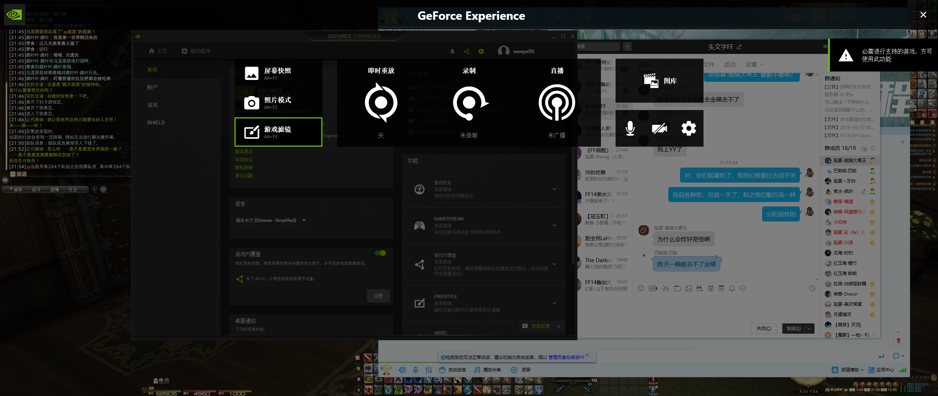Click the search box in the chat window
This screenshot has height=396, width=938.
click(x=598, y=47)
